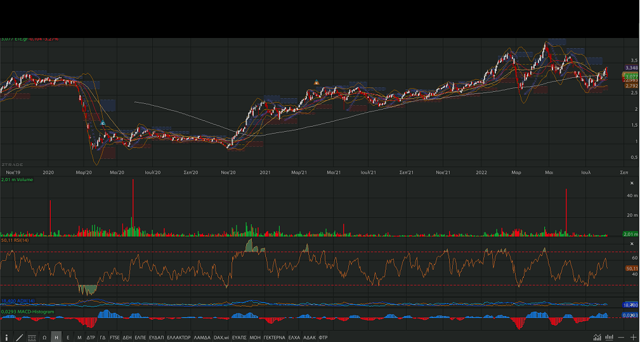The height and width of the screenshot is (342, 640).
Task: Close the RSI(14) indicator panel
Action: (x=631, y=244)
